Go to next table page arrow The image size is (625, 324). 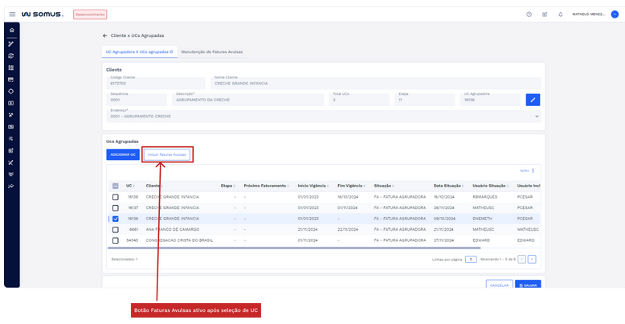tap(532, 259)
